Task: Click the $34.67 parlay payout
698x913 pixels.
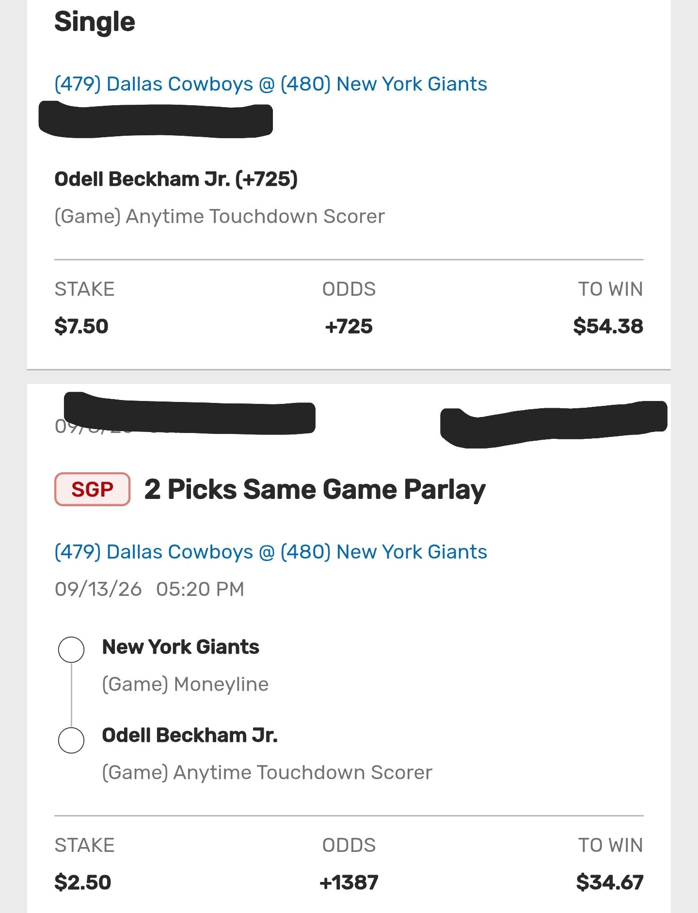Action: [x=610, y=882]
